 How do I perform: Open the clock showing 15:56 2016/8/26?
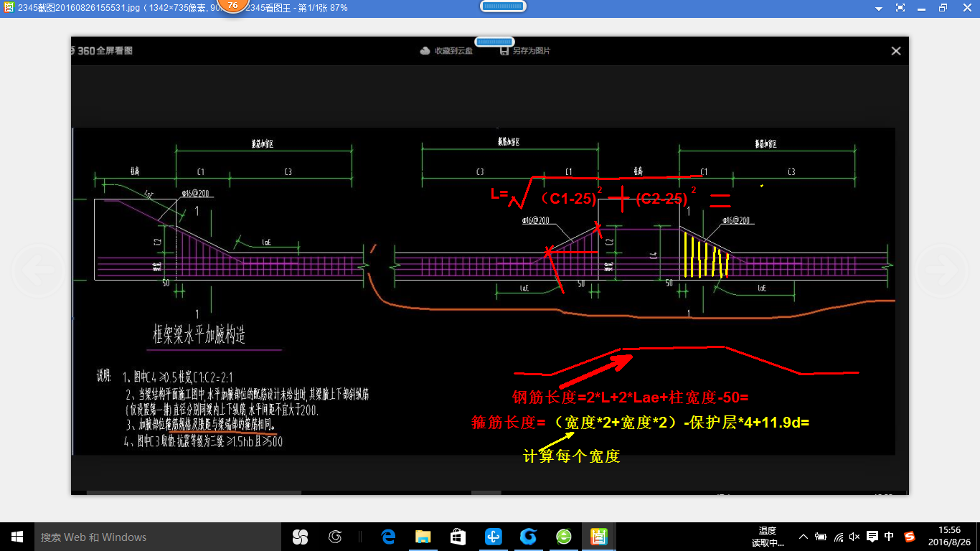[948, 537]
